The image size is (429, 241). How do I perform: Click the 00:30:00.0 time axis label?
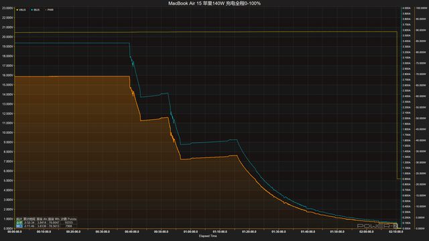(x=103, y=232)
